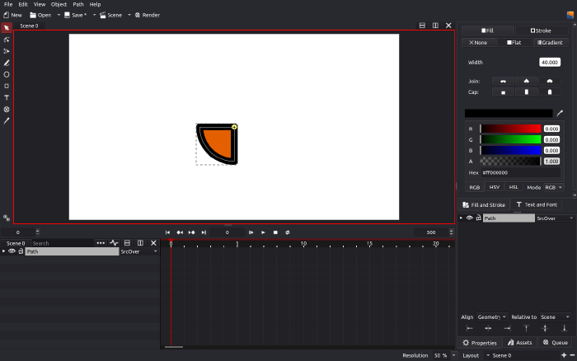
Task: Toggle visibility eye of Path in the timeline
Action: click(12, 251)
